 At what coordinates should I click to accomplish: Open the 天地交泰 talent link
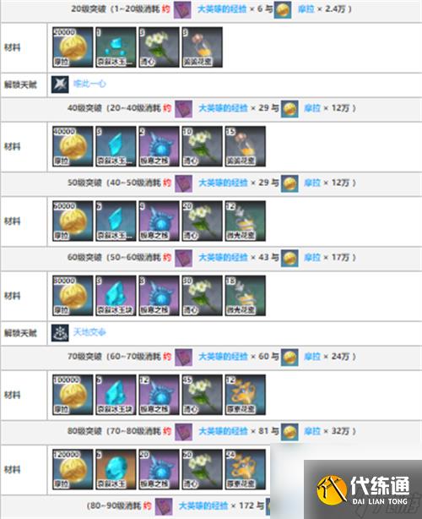click(89, 332)
